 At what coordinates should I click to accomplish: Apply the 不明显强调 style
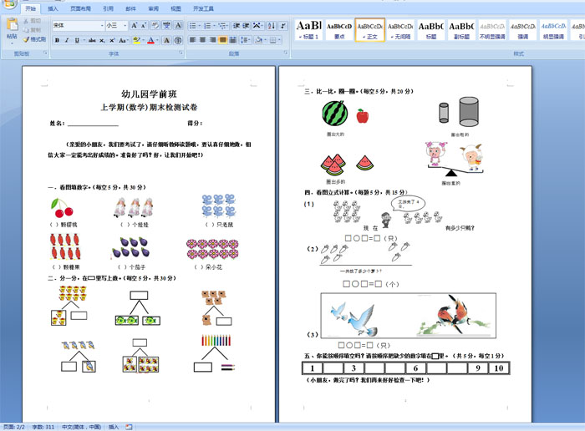pos(492,30)
